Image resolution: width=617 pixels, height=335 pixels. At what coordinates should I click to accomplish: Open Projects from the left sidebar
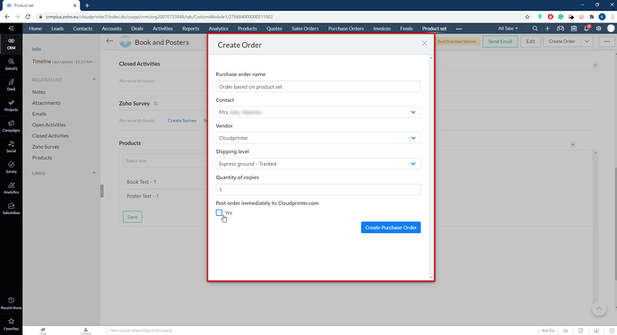11,106
